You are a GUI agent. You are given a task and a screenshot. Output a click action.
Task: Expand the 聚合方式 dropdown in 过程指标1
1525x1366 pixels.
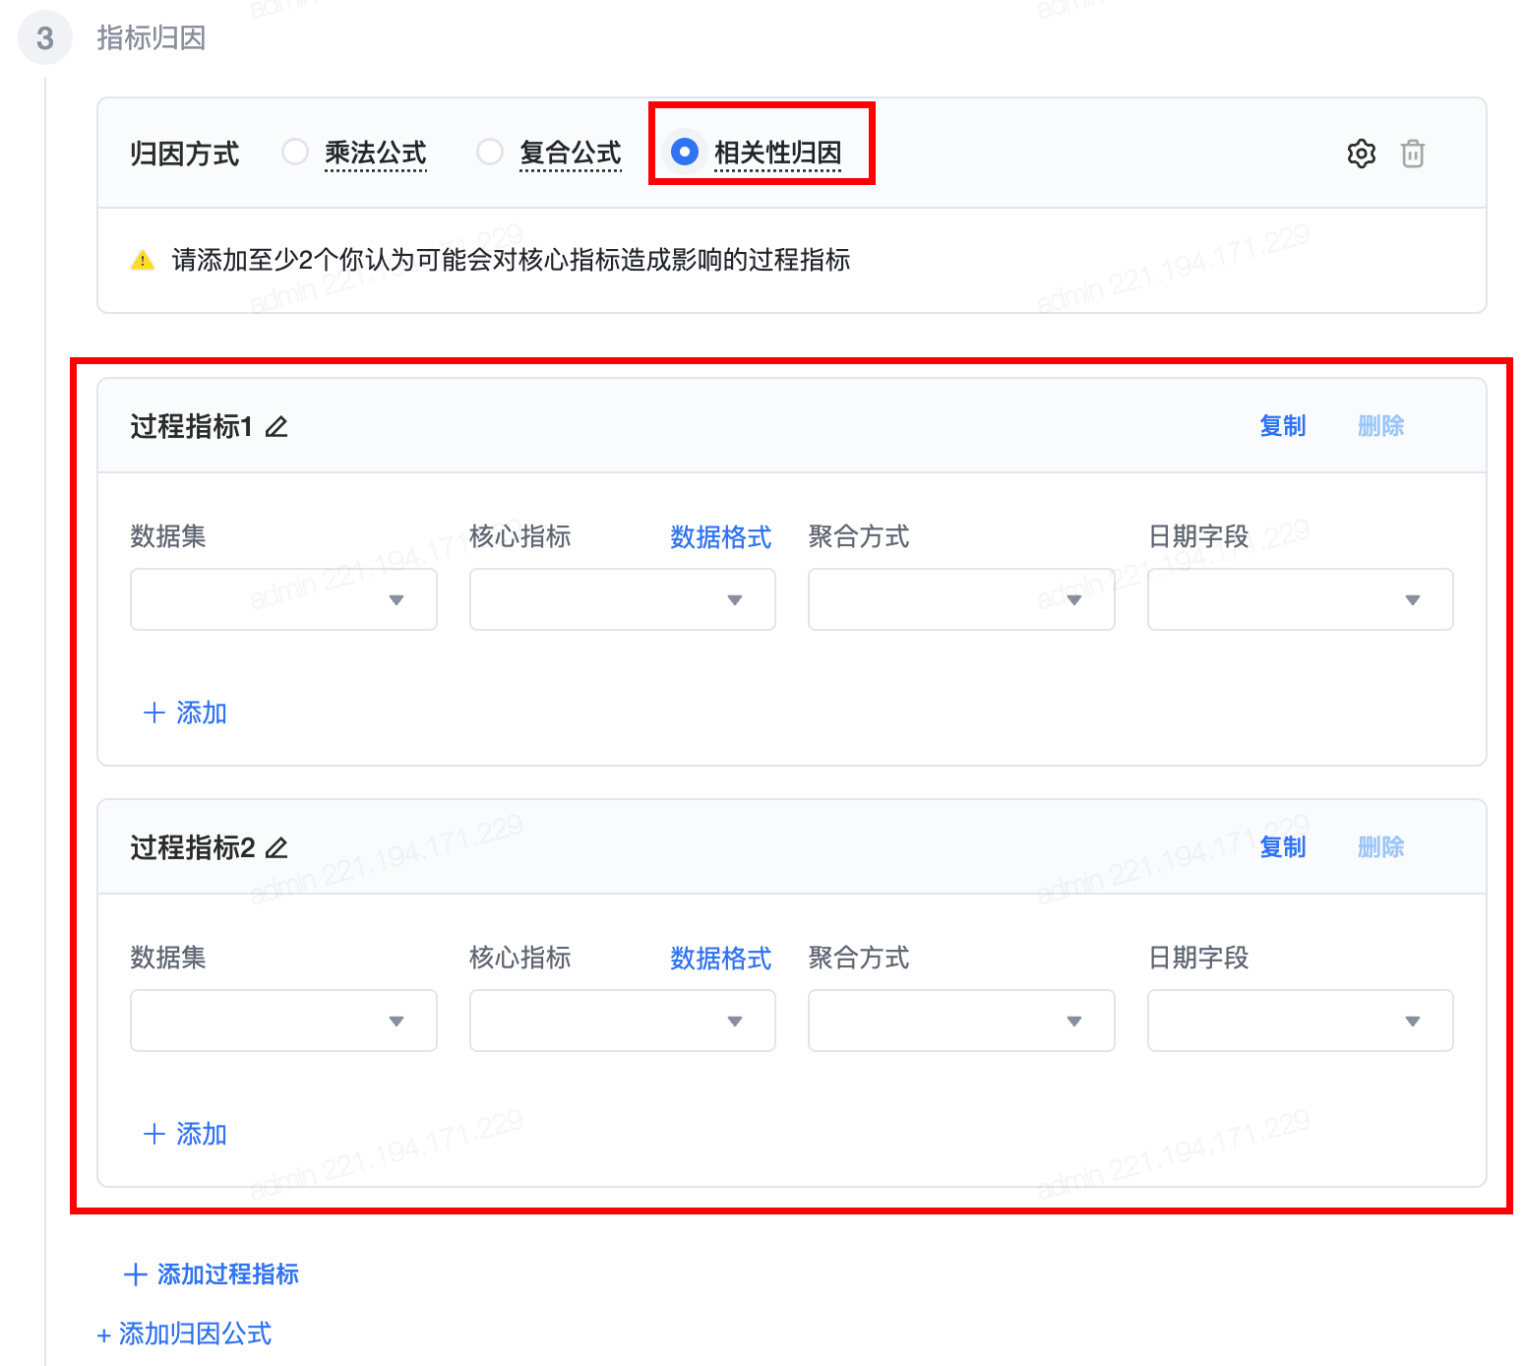(960, 599)
